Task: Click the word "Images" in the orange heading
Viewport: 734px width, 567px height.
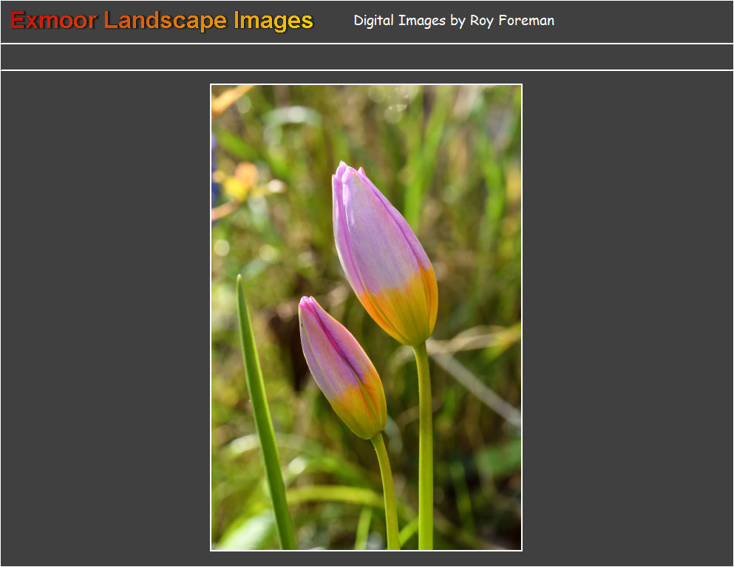Action: pyautogui.click(x=273, y=21)
